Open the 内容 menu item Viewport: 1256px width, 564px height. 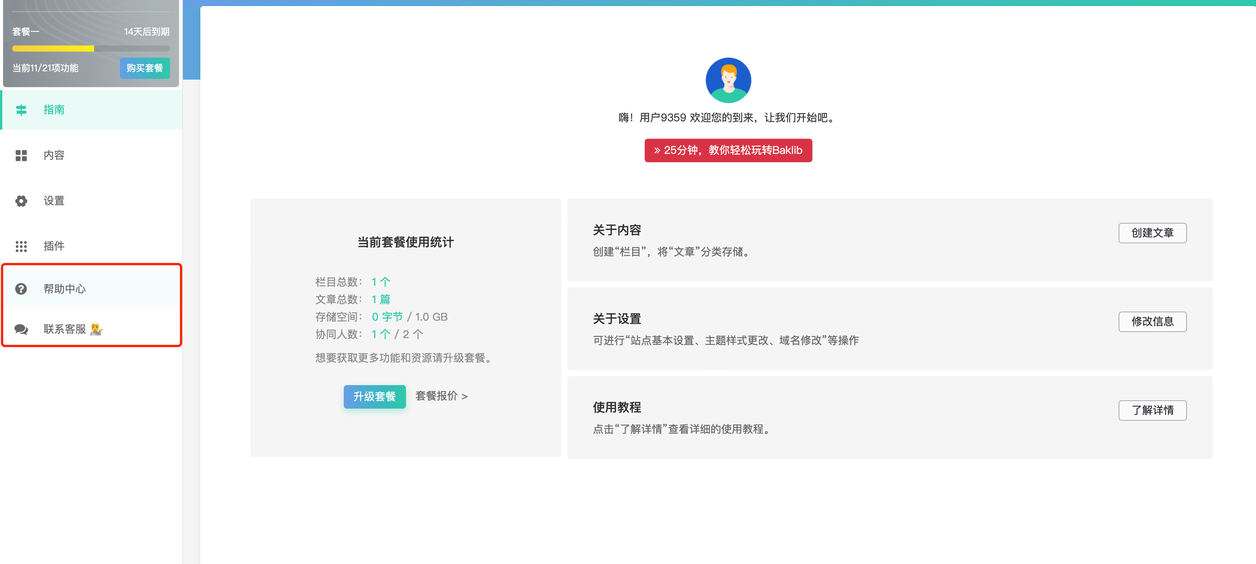92,155
